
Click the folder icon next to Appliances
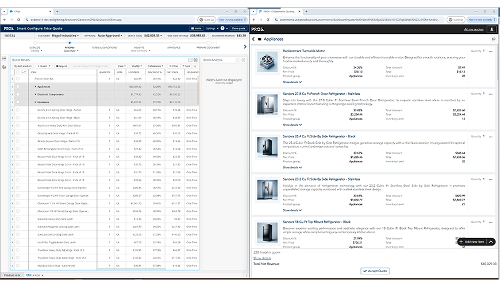(x=260, y=39)
